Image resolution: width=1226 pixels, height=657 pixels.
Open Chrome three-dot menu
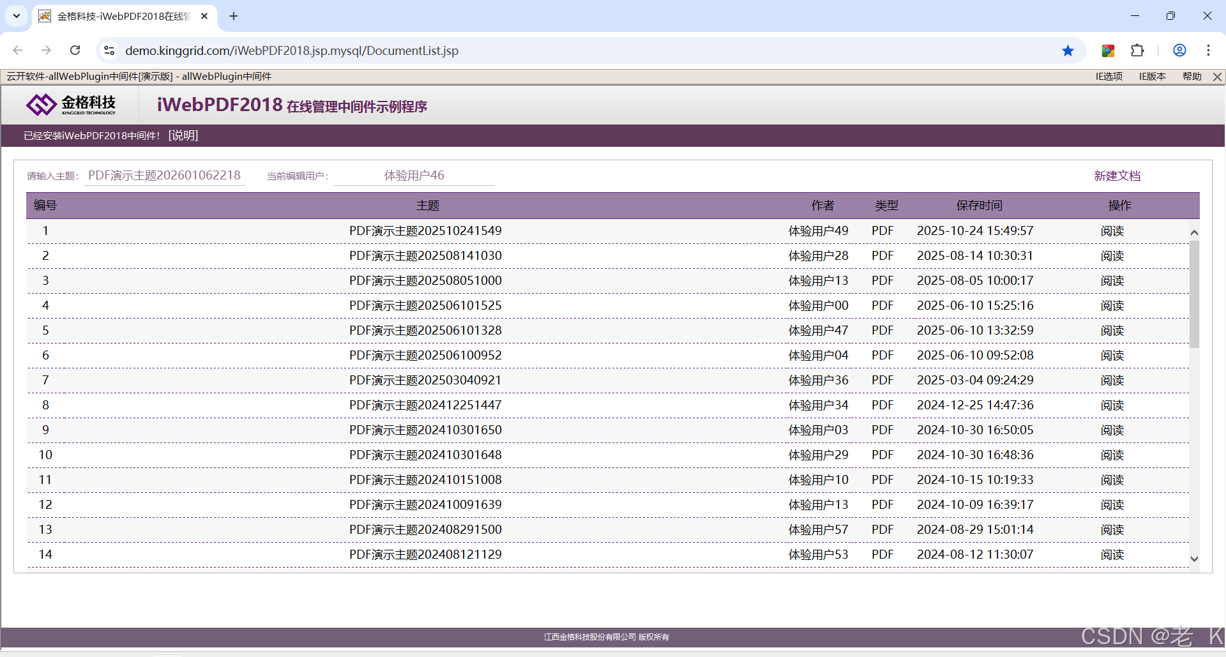click(1208, 50)
